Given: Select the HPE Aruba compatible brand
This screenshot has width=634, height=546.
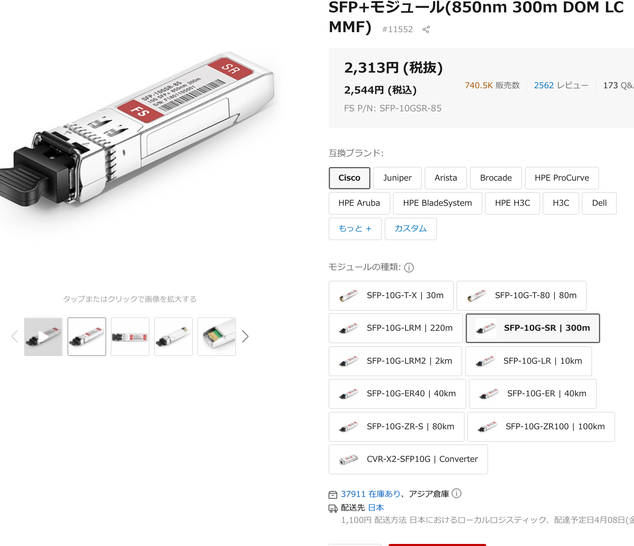Looking at the screenshot, I should coord(359,203).
